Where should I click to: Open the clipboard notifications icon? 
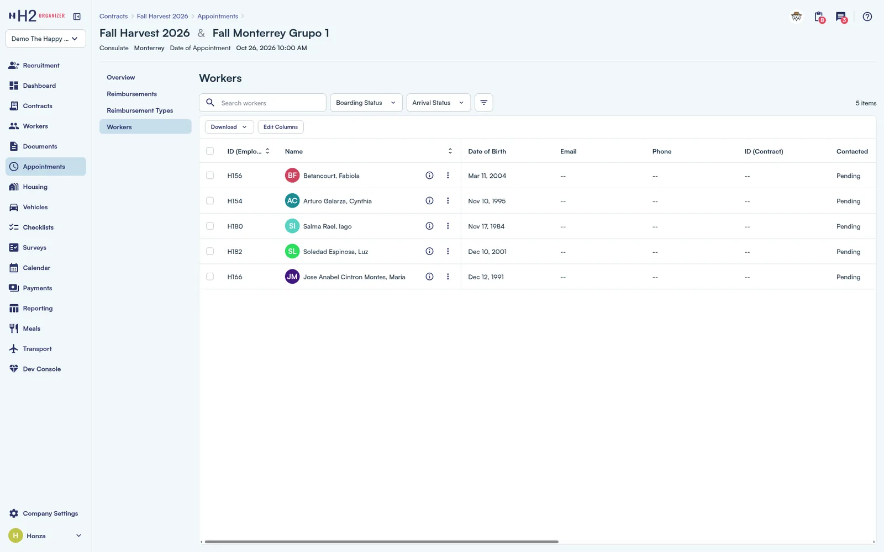(819, 17)
